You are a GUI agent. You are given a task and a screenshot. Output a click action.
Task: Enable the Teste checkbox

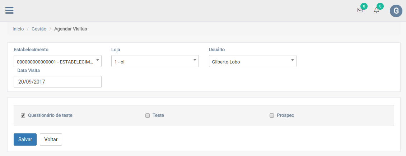(147, 115)
